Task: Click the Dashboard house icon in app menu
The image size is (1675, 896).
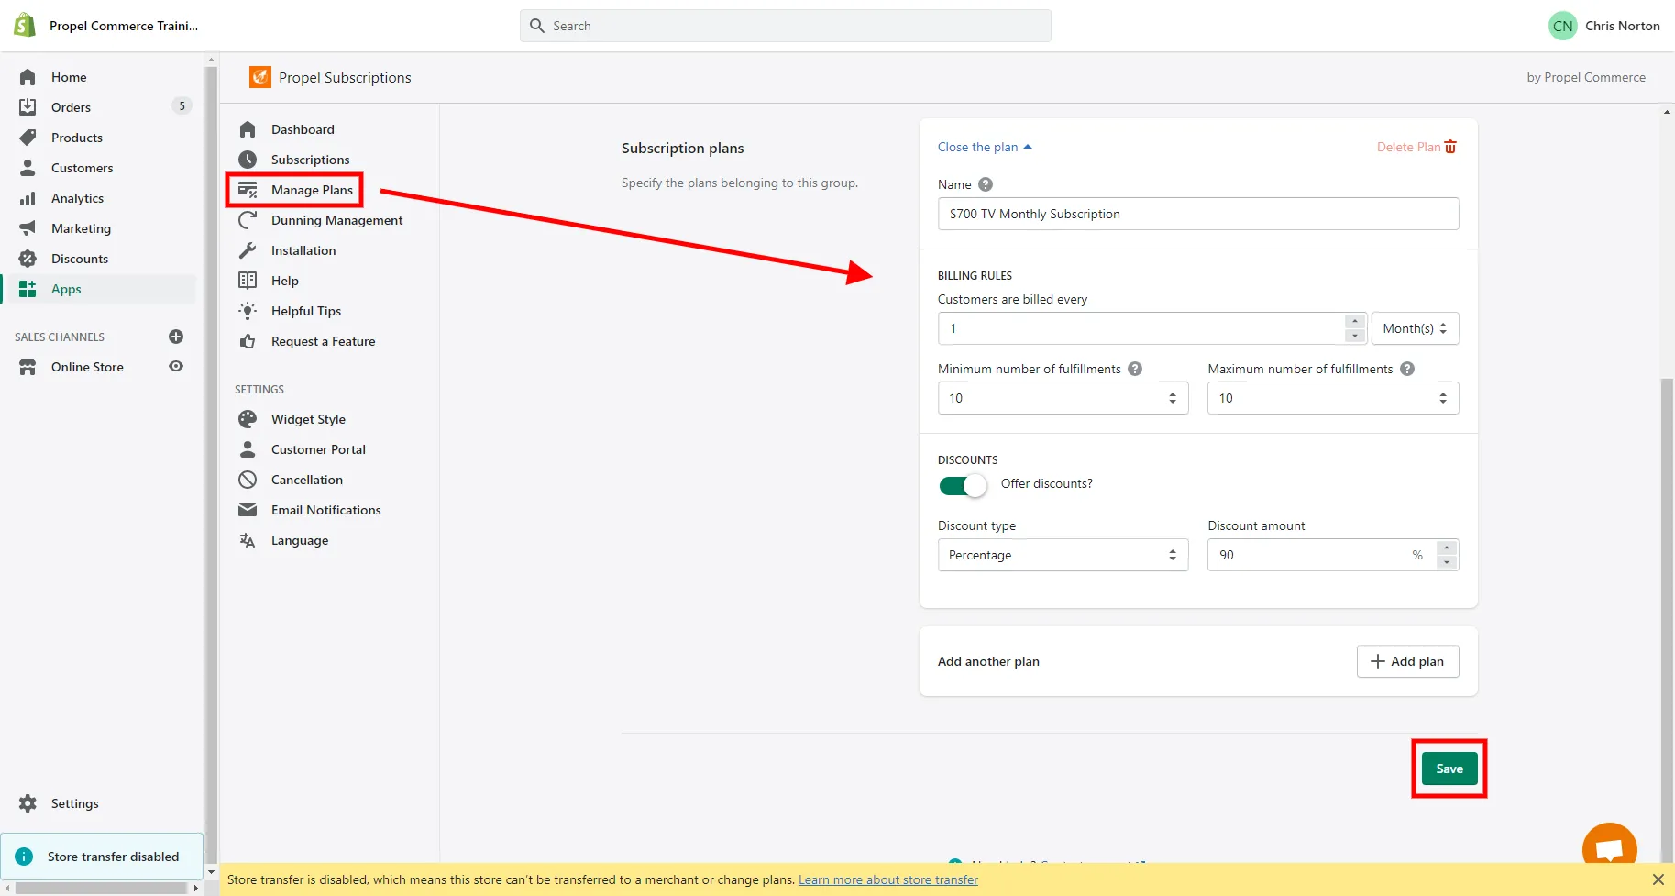Action: point(248,129)
